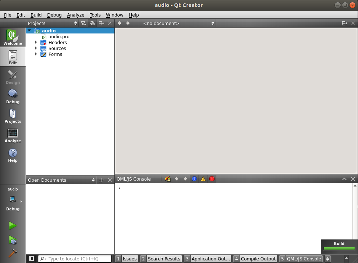Viewport: 358px width, 263px height.
Task: Expand the Forms folder
Action: [x=36, y=54]
